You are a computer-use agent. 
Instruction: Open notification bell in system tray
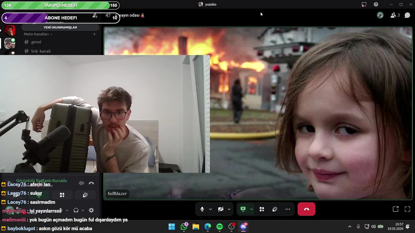[408, 227]
